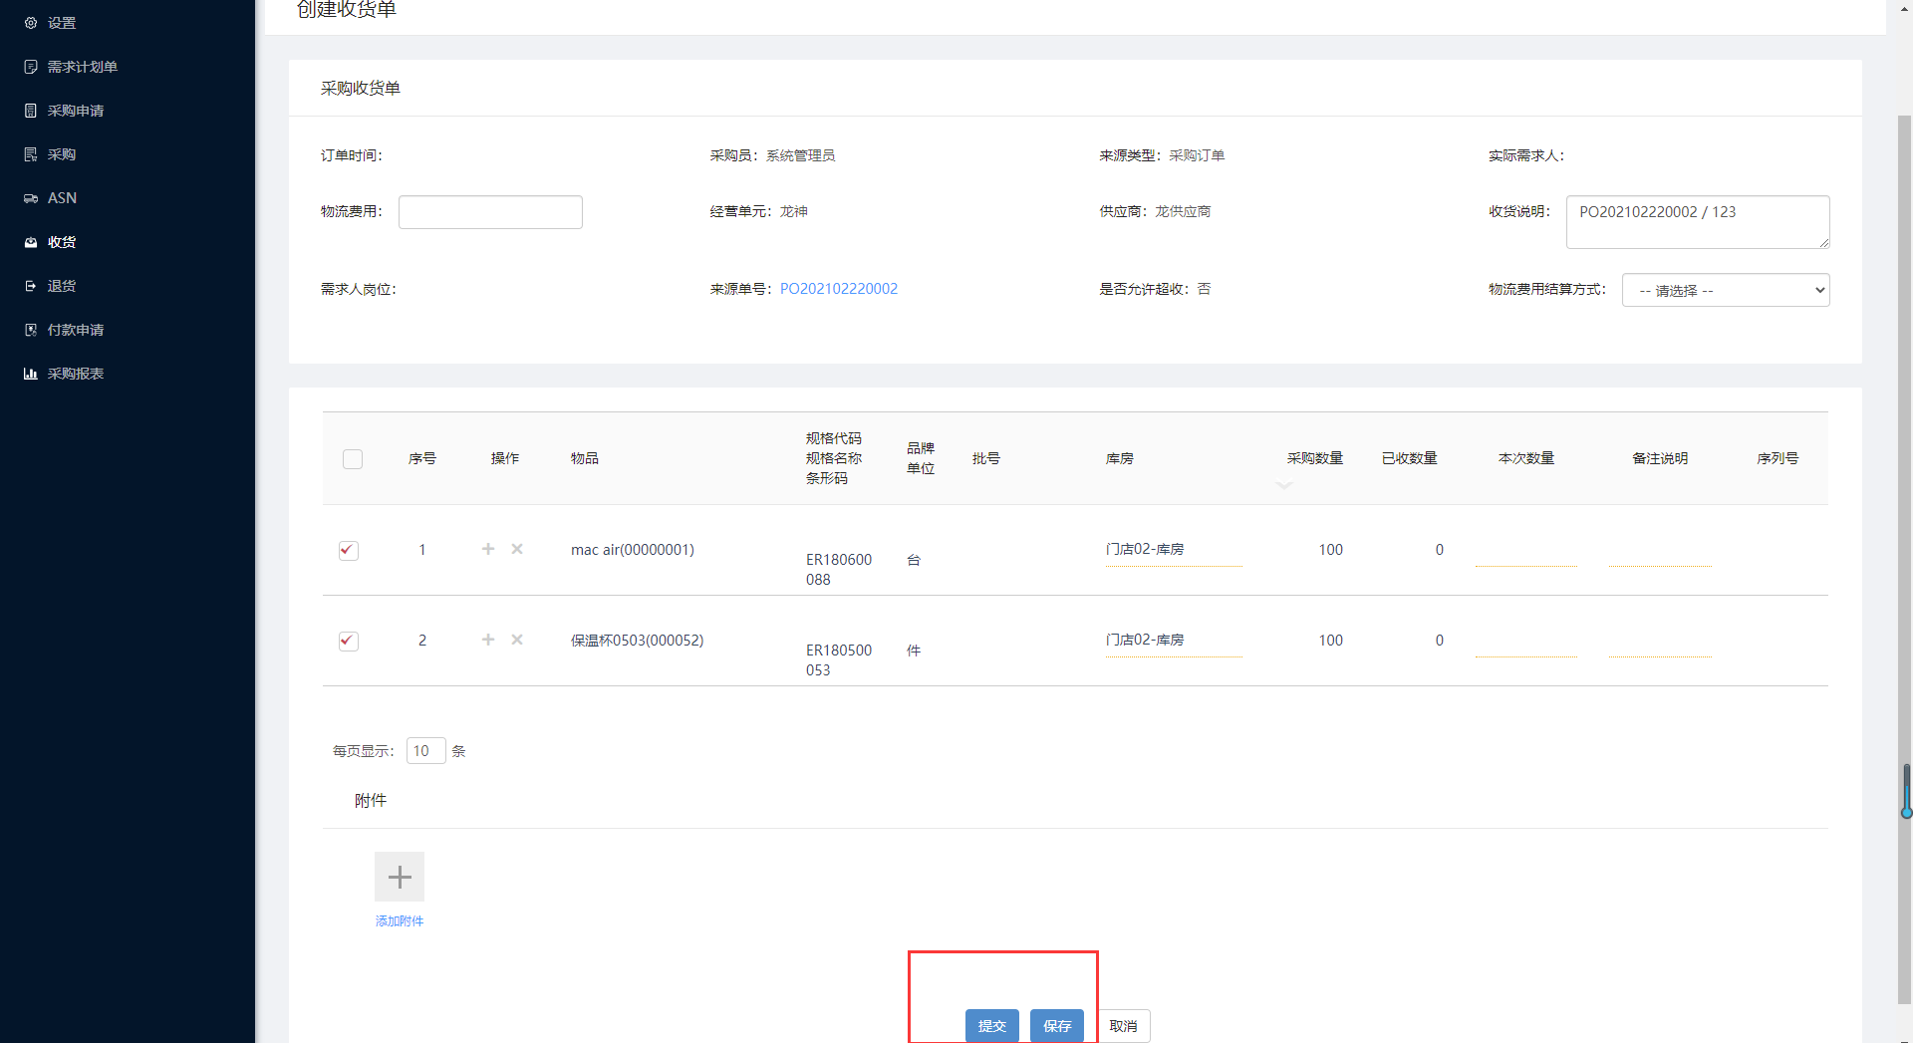The width and height of the screenshot is (1913, 1043).
Task: Click the 本次数量 column header
Action: pyautogui.click(x=1526, y=458)
